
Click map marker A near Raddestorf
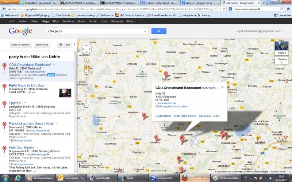pyautogui.click(x=182, y=139)
